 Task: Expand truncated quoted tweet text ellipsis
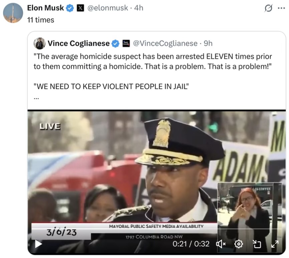(x=36, y=98)
